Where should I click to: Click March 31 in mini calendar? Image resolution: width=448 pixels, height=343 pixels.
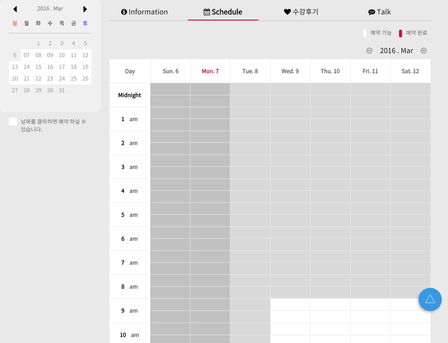(x=62, y=90)
